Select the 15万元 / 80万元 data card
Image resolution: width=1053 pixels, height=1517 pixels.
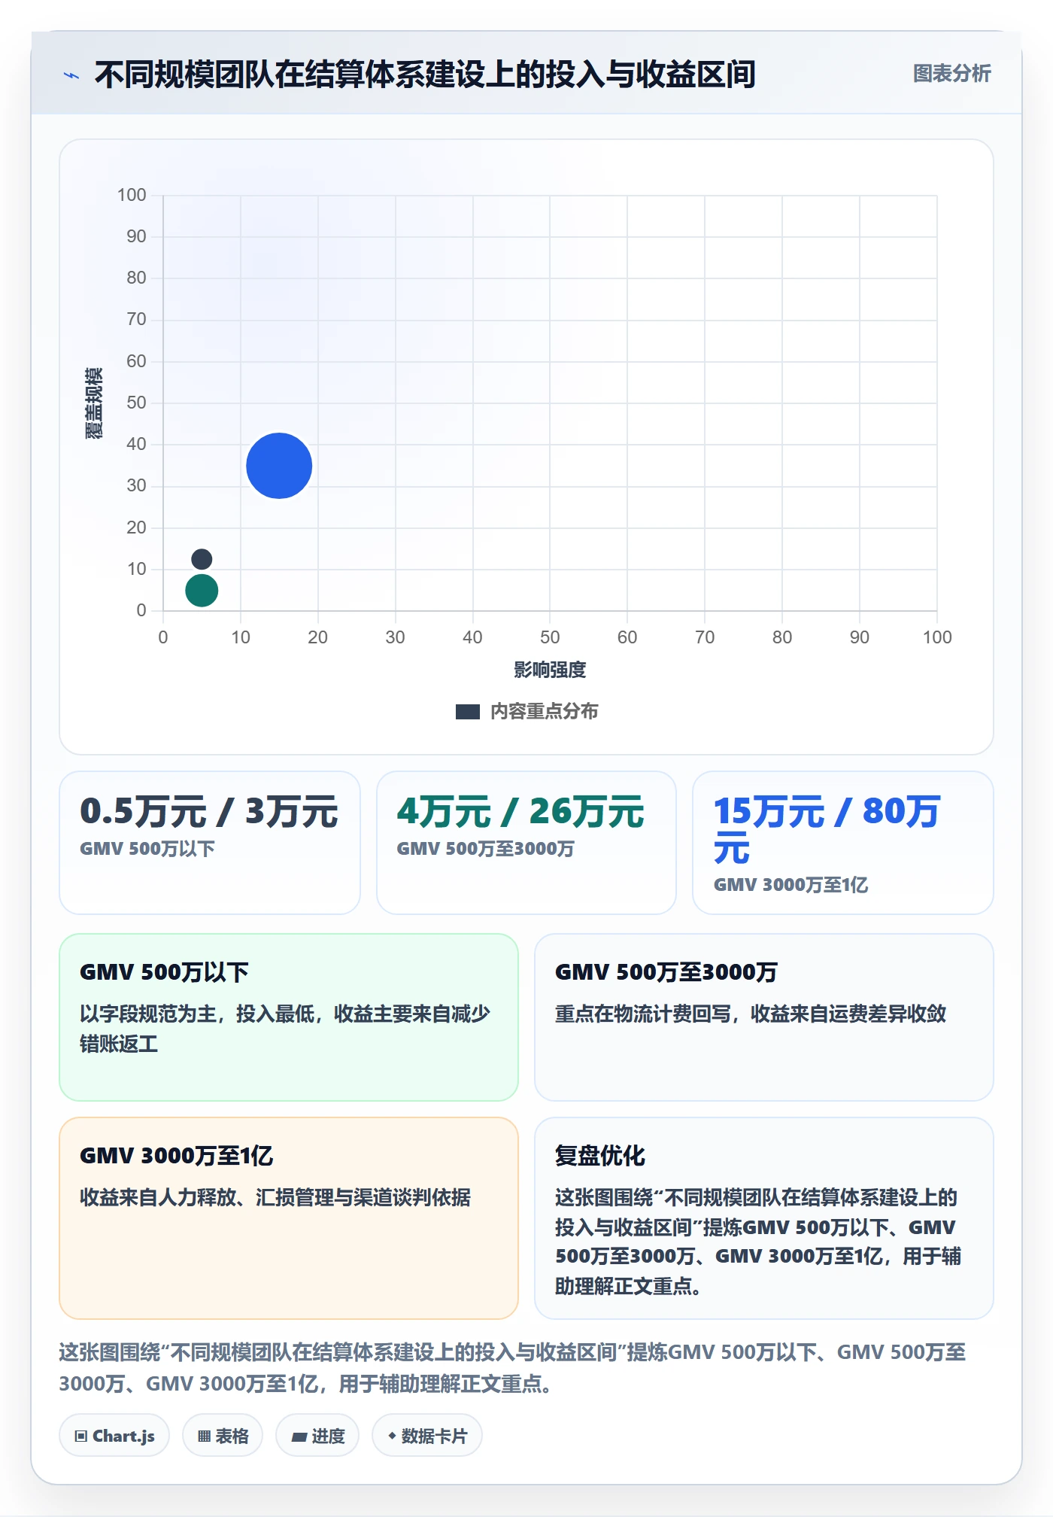[x=843, y=843]
